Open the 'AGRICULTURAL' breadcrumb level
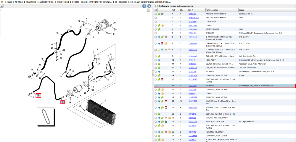The height and width of the screenshot is (142, 296). 46,2
